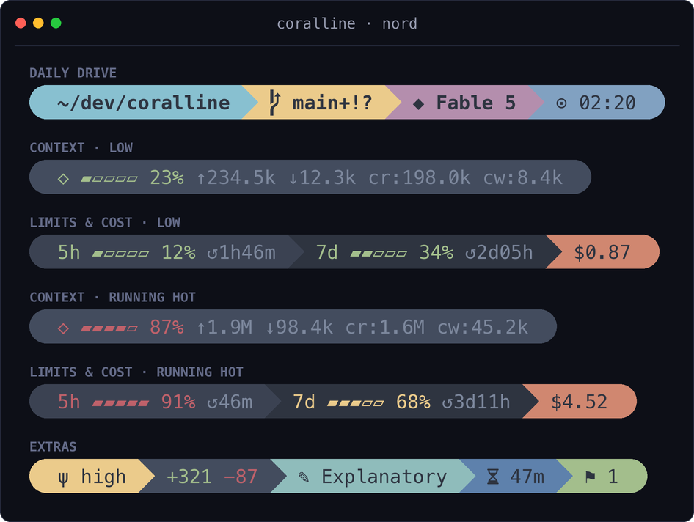Click the reset arrow icon before 3d11h
Screen dimensions: 694x522
(448, 403)
